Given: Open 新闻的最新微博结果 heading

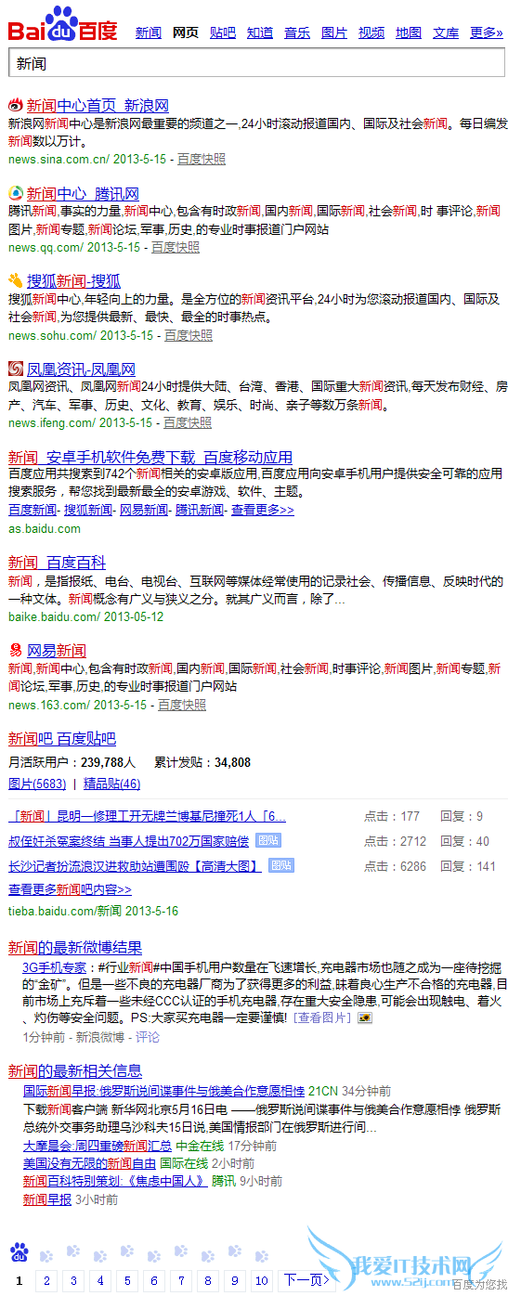Looking at the screenshot, I should [x=75, y=948].
